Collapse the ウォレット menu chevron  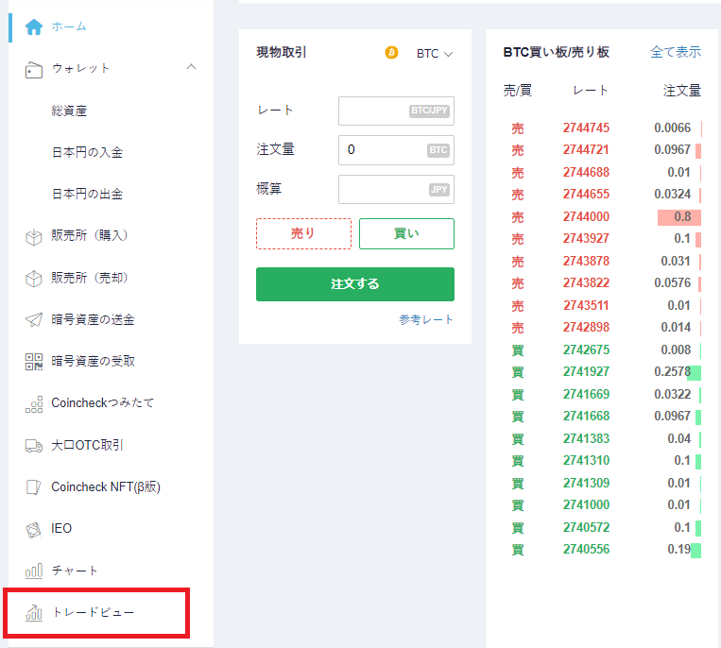[192, 67]
